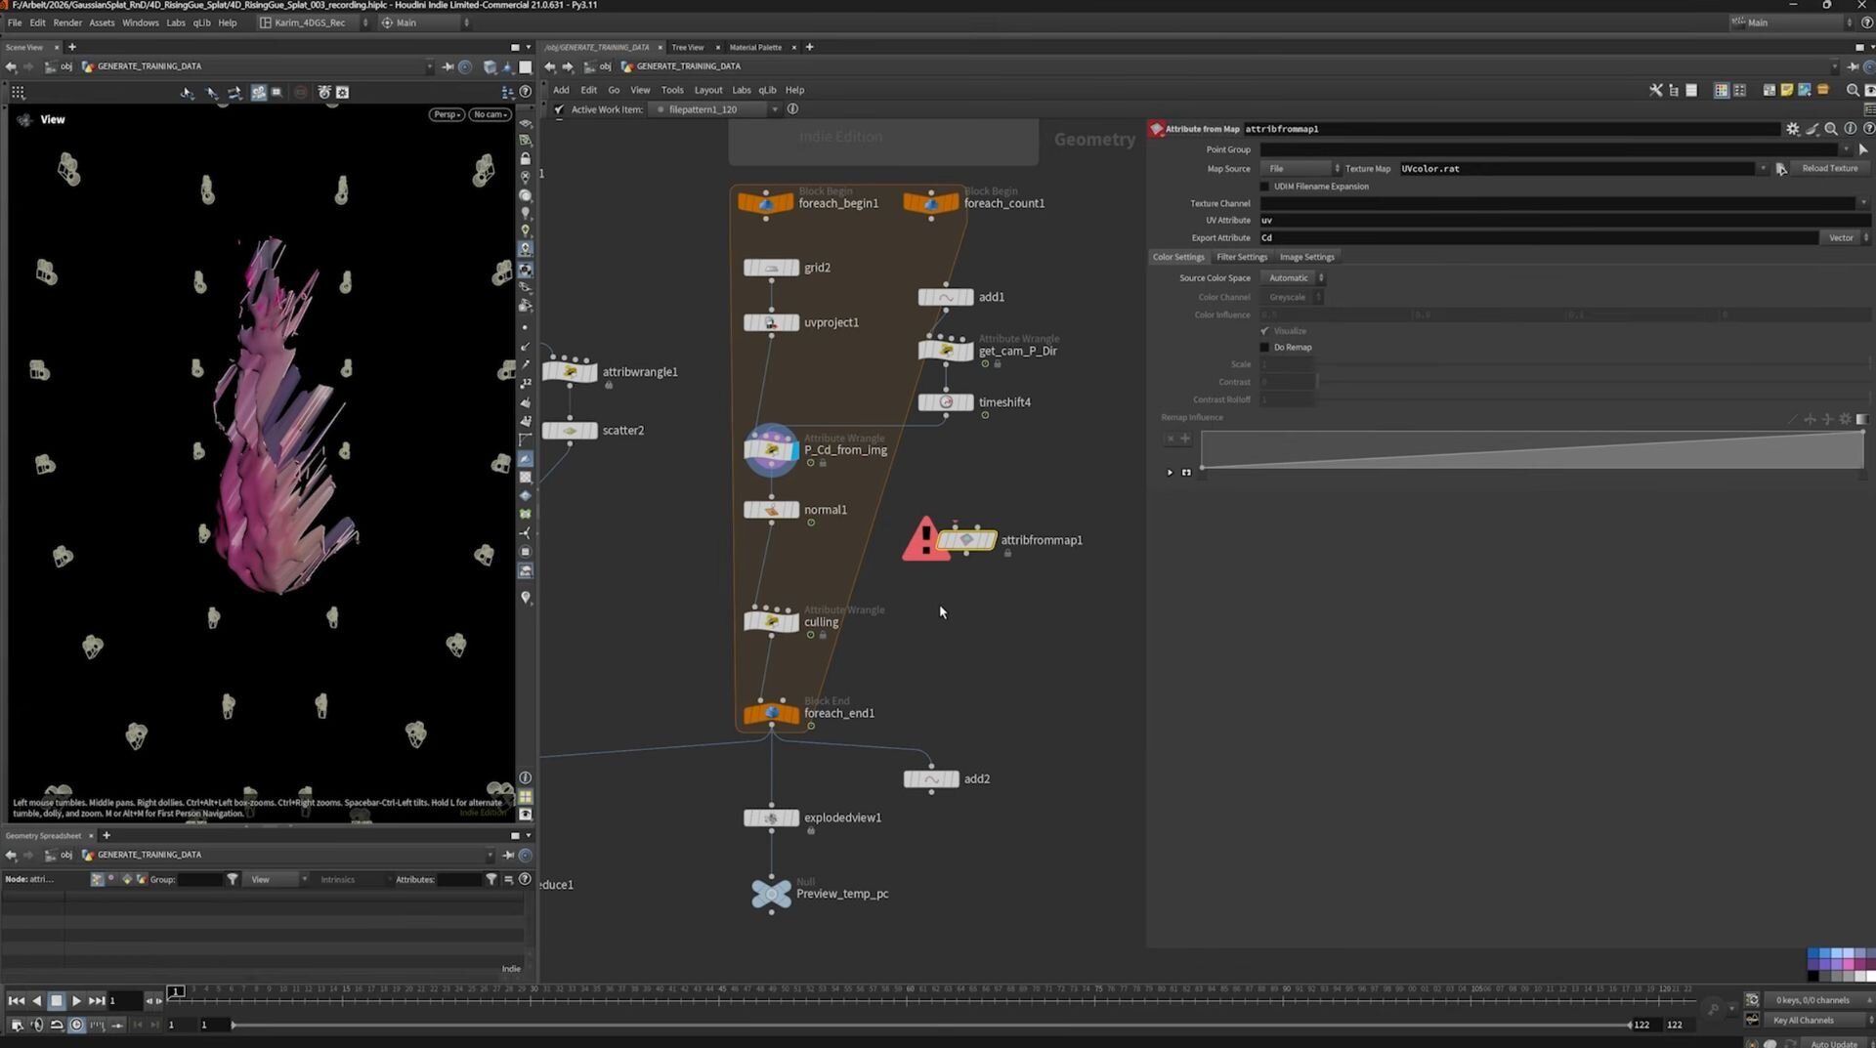Image resolution: width=1876 pixels, height=1048 pixels.
Task: Select the Preview_temp_pc null node icon
Action: click(x=771, y=893)
